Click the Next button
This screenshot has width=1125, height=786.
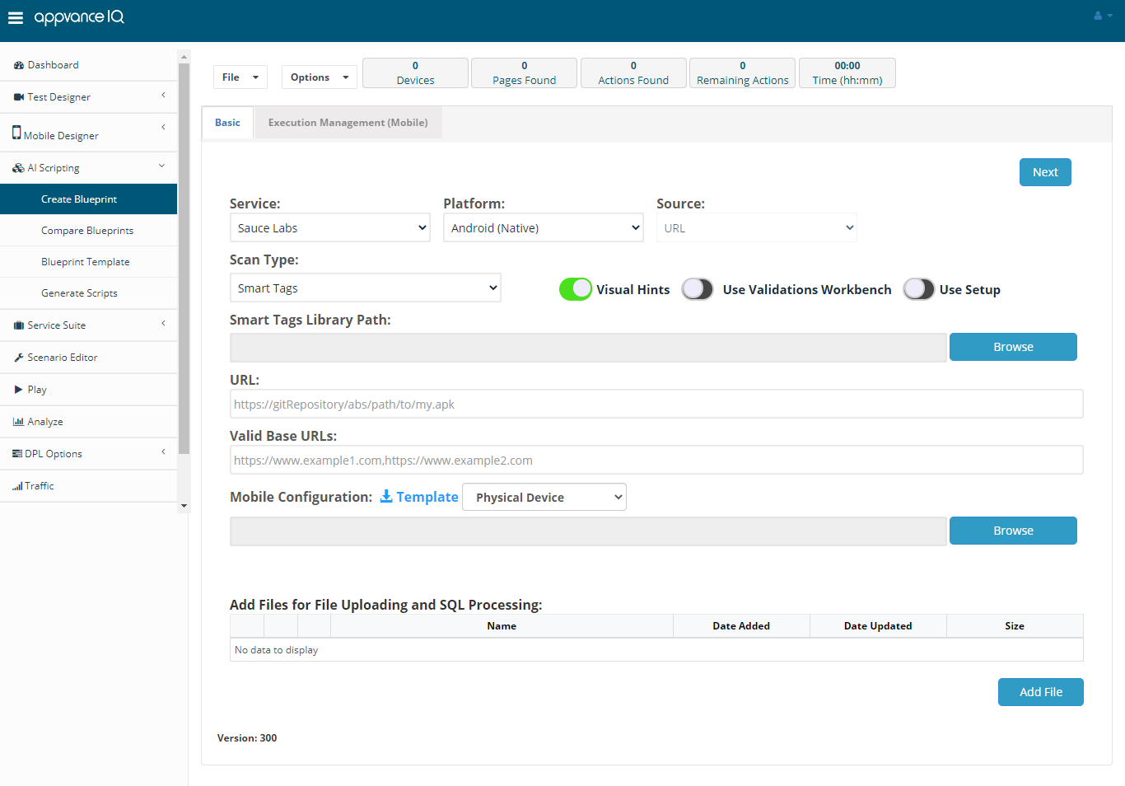[1045, 172]
